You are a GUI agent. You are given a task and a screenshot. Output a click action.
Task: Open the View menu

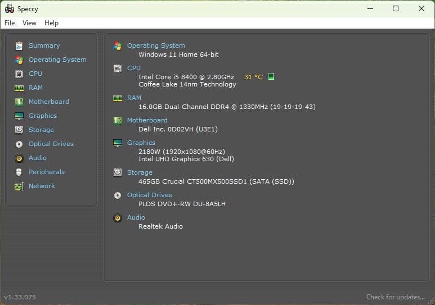29,23
